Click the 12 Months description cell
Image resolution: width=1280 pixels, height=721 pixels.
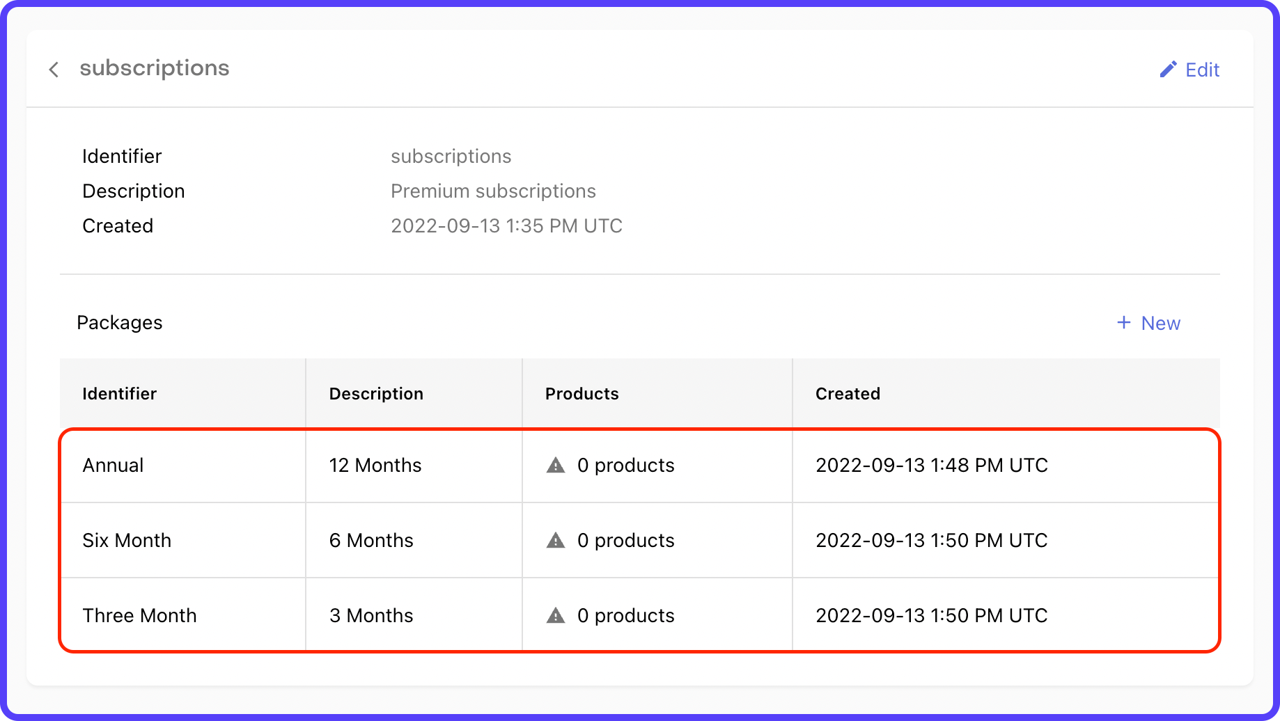[x=375, y=465]
